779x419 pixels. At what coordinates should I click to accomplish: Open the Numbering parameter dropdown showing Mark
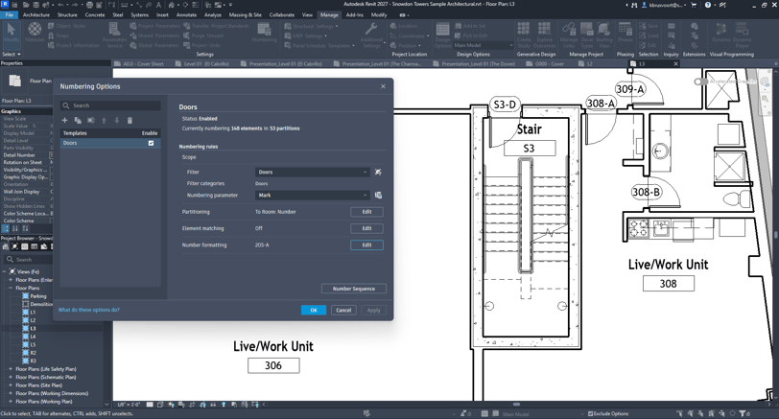click(312, 196)
